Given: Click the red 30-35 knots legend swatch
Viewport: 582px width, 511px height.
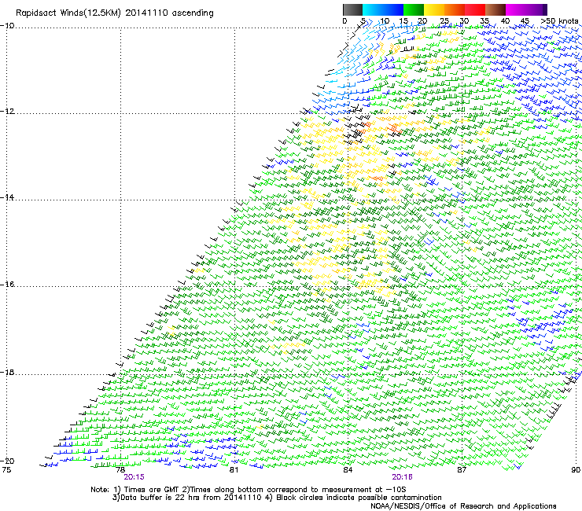Looking at the screenshot, I should tap(475, 9).
